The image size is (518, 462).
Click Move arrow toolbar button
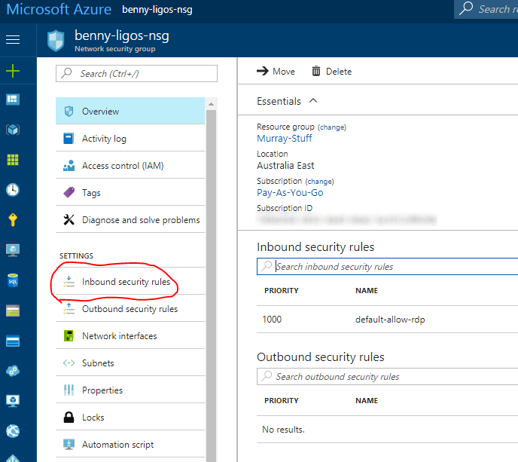276,71
